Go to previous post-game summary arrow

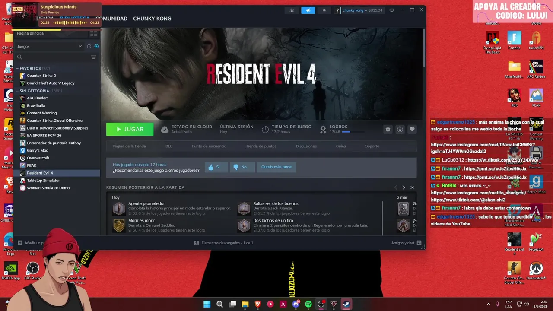395,187
